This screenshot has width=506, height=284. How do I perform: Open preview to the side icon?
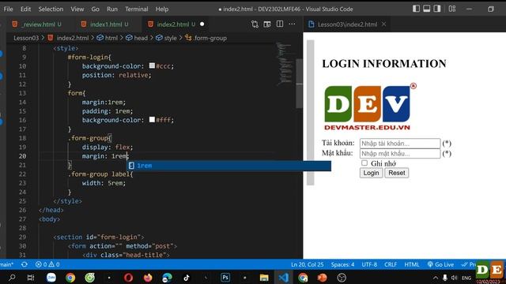[x=267, y=24]
